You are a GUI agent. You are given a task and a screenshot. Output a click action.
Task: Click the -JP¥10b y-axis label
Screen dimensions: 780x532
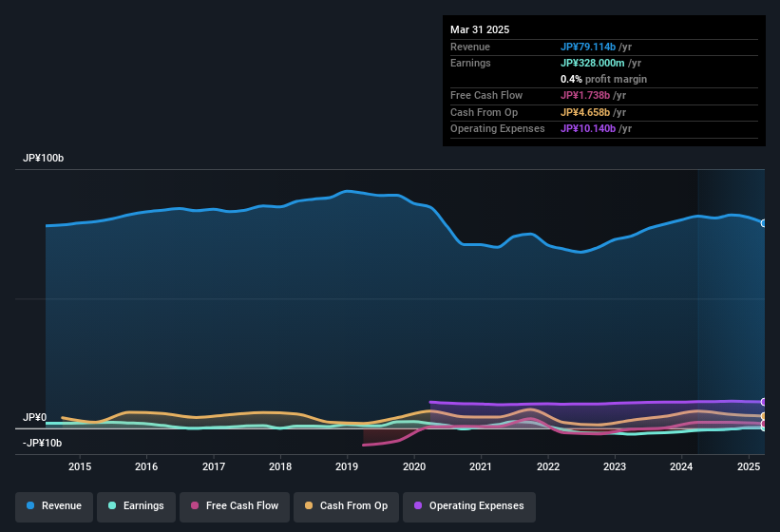tap(43, 443)
